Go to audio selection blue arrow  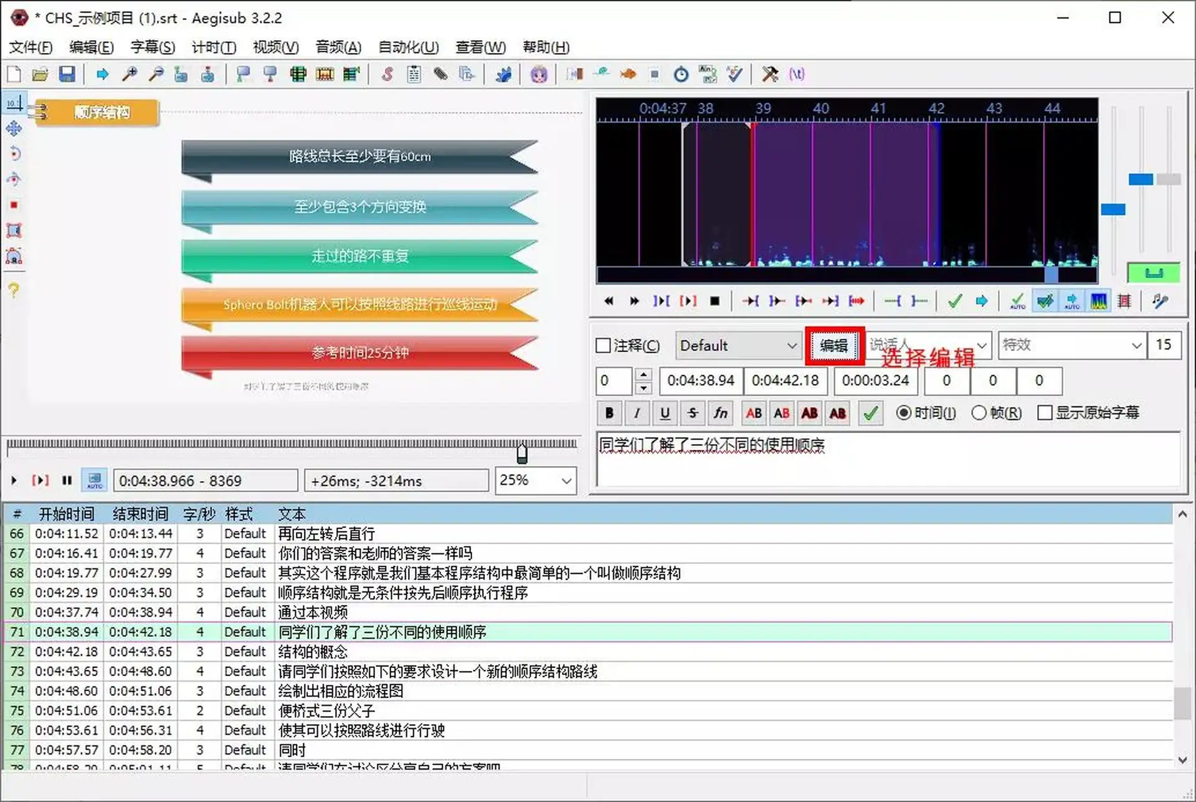(982, 301)
